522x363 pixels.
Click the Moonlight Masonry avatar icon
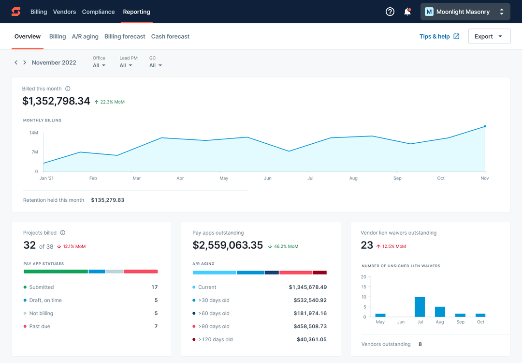click(429, 12)
